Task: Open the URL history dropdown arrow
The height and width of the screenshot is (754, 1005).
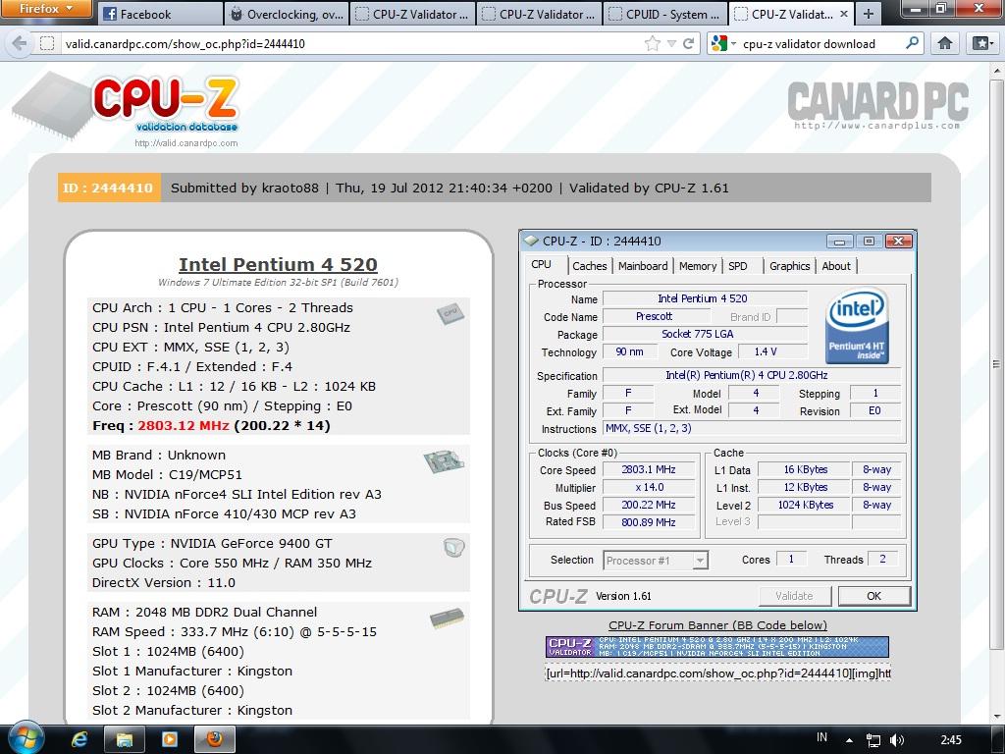Action: pos(671,43)
